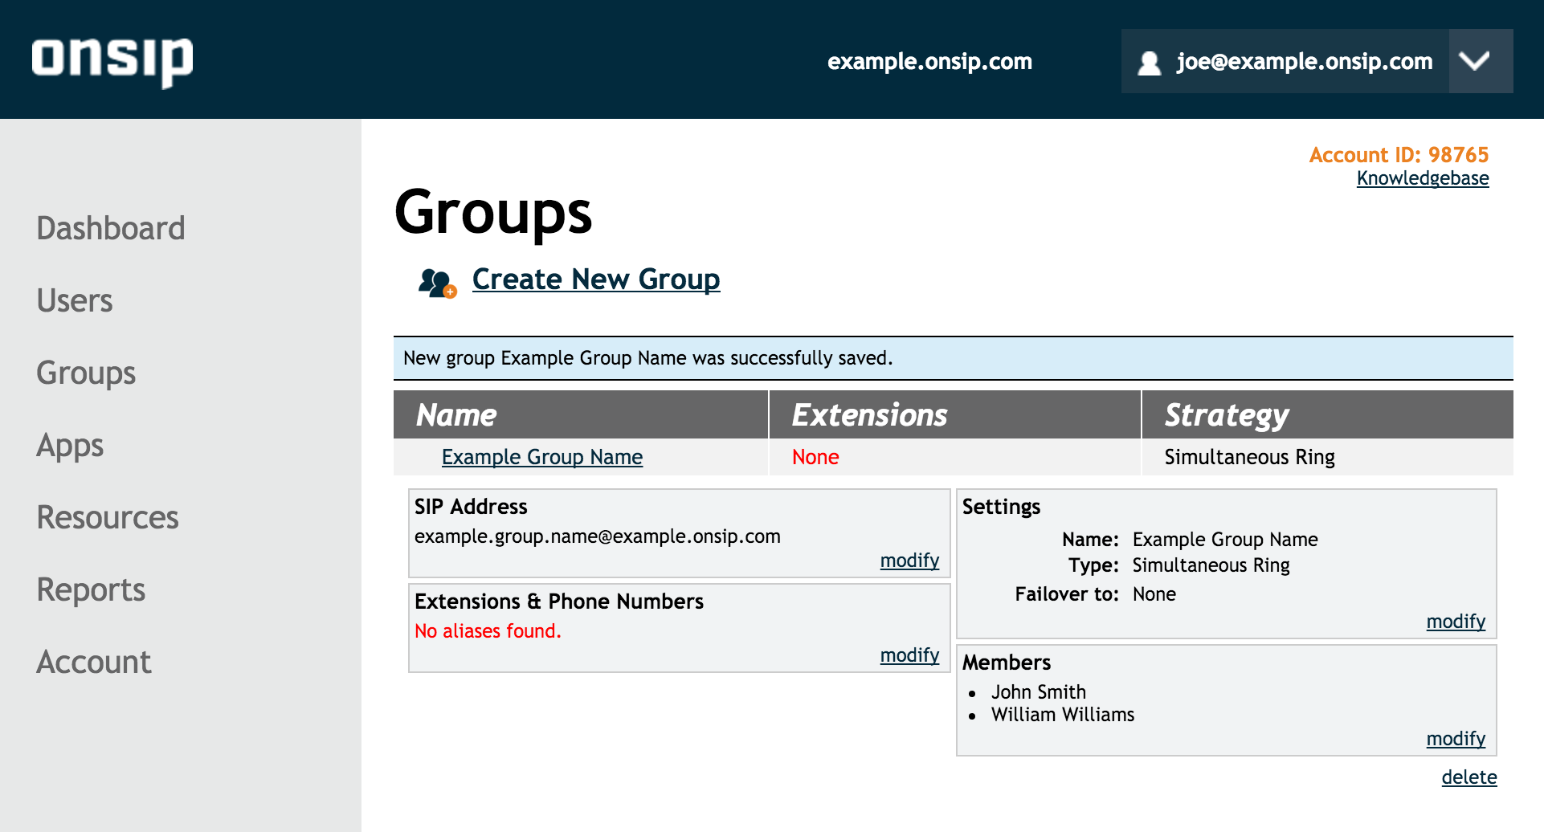The image size is (1544, 832).
Task: Click the Failover to: None value
Action: (1154, 594)
